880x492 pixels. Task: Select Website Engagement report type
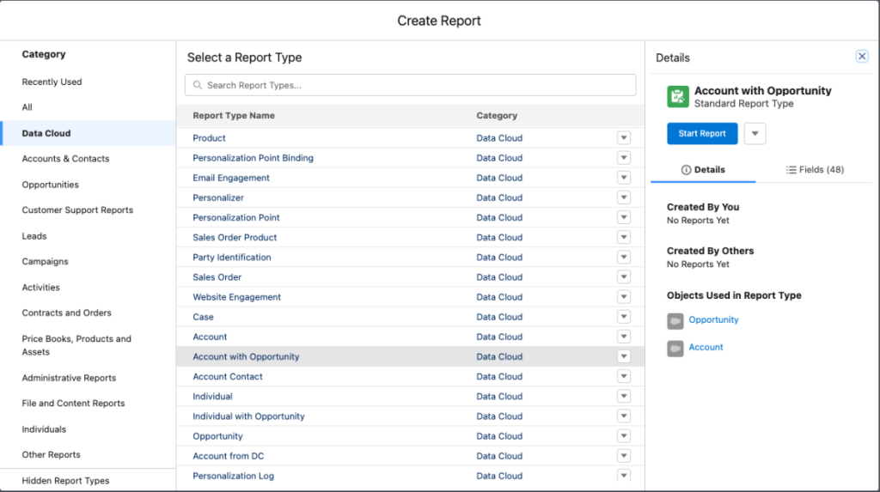click(x=236, y=297)
